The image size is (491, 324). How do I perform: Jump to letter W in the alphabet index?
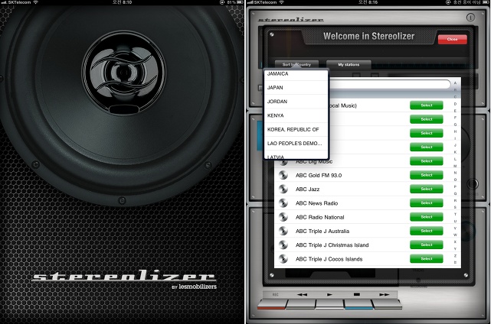[x=455, y=235]
